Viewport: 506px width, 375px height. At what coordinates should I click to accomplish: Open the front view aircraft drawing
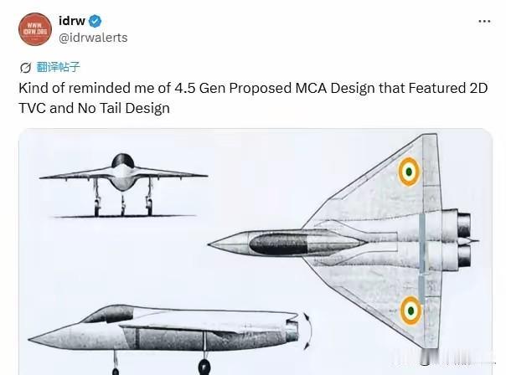[x=123, y=185]
